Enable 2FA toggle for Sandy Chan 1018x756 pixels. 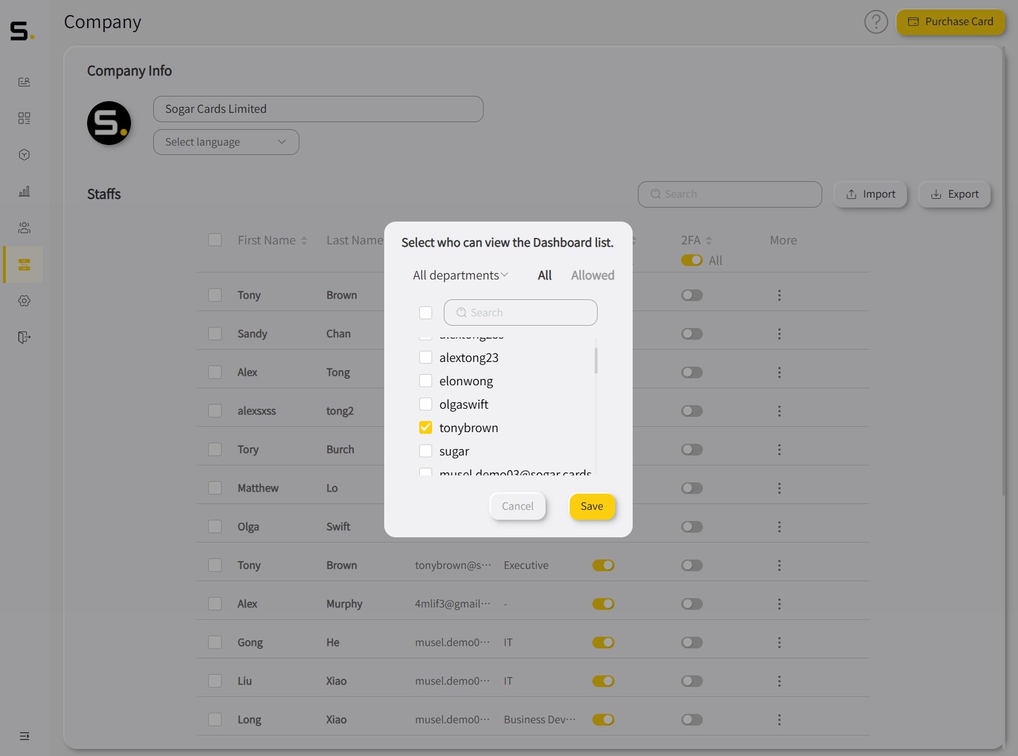coord(692,334)
